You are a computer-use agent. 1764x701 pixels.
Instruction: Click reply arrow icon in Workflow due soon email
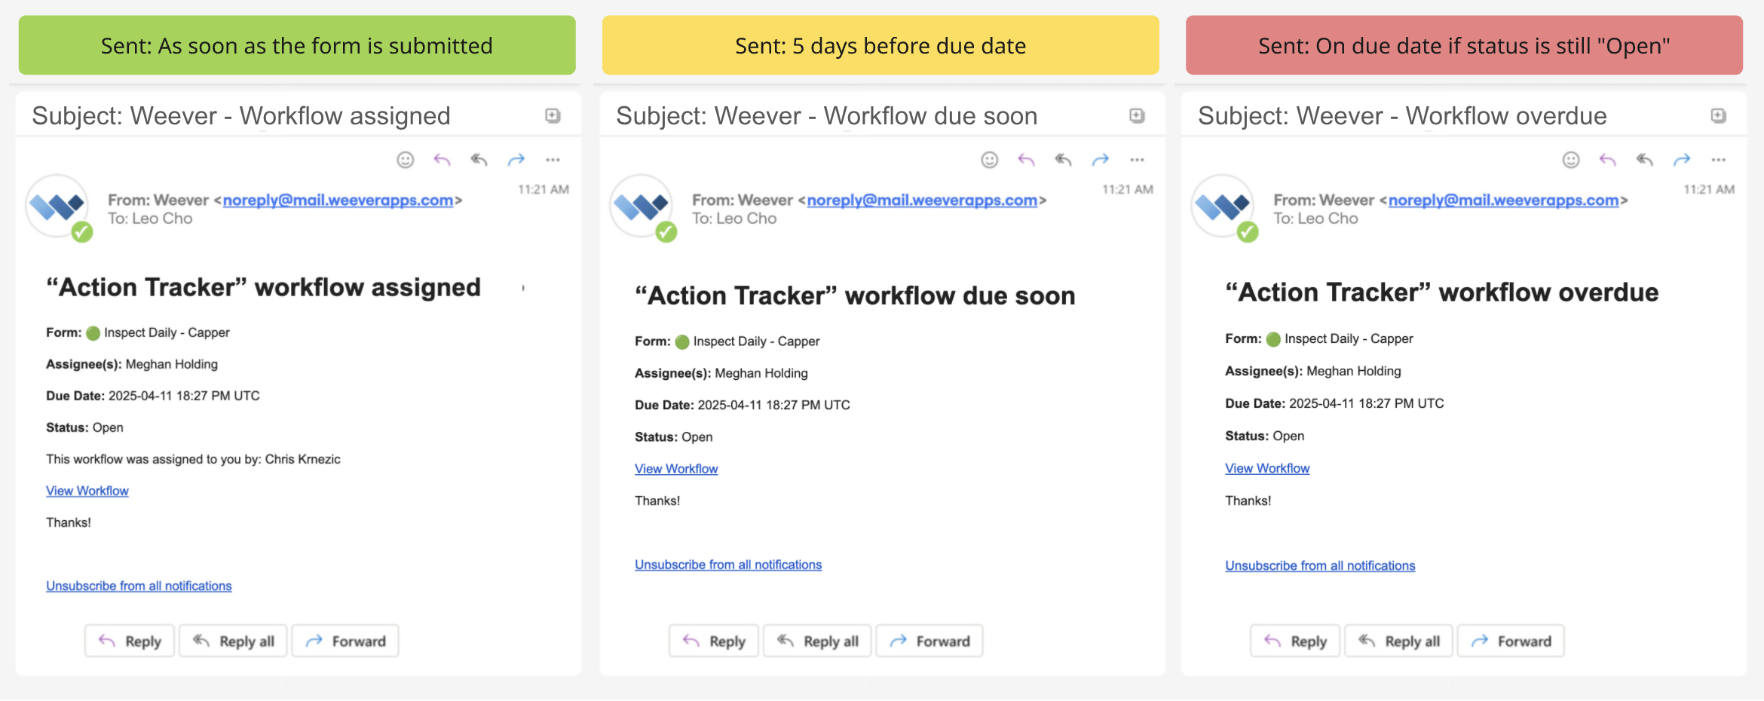click(1026, 160)
